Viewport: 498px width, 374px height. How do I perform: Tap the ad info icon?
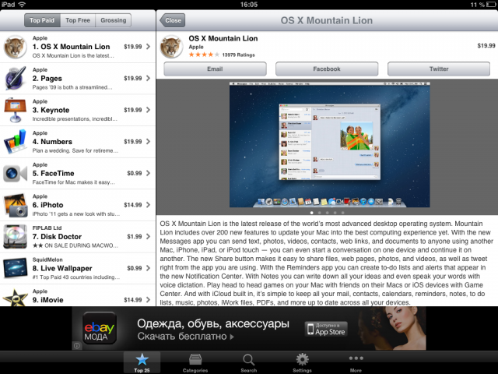77,345
